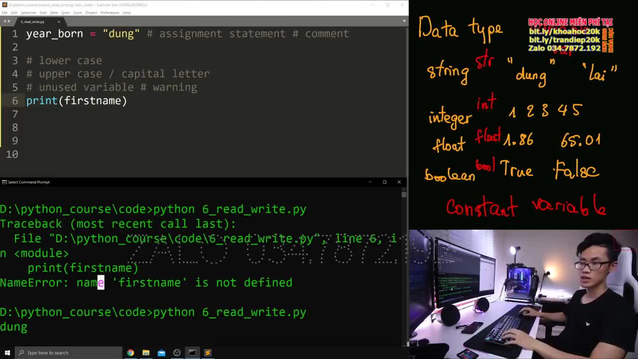Click the year_born variable on line 1

point(55,33)
